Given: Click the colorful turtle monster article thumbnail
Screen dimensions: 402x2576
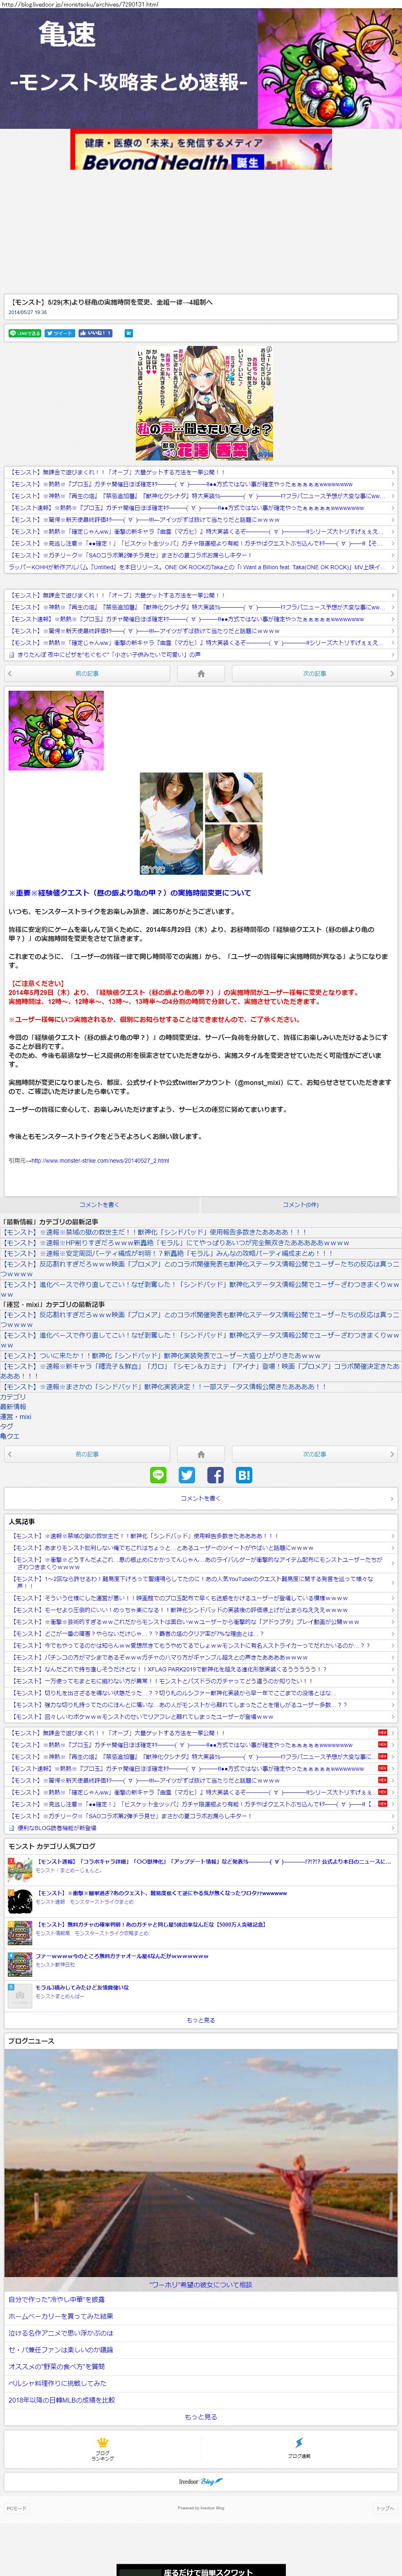Looking at the screenshot, I should click(56, 730).
